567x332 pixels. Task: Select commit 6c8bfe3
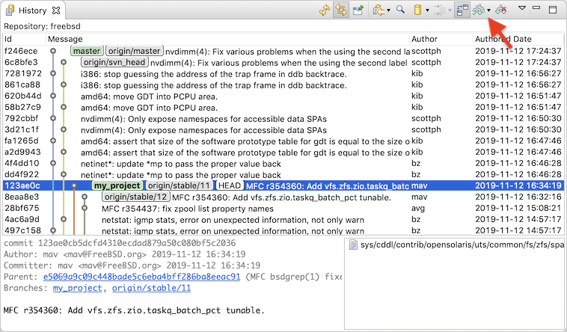click(283, 62)
